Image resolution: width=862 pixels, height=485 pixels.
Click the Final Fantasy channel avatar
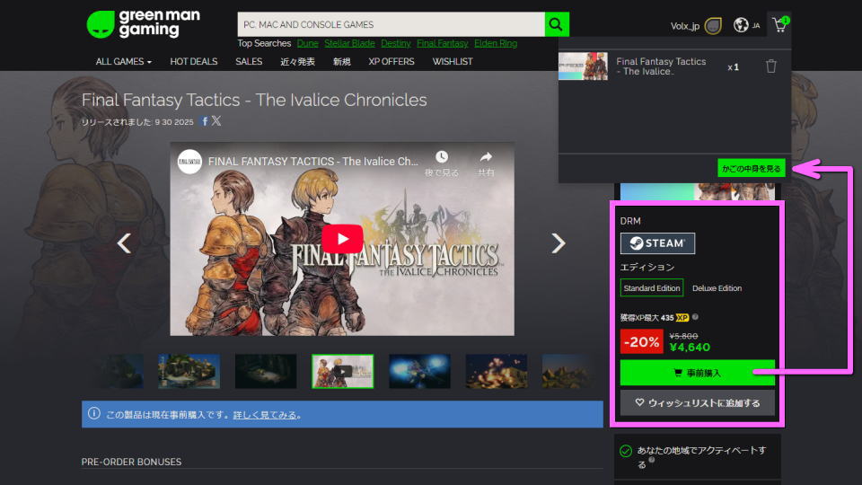(189, 162)
